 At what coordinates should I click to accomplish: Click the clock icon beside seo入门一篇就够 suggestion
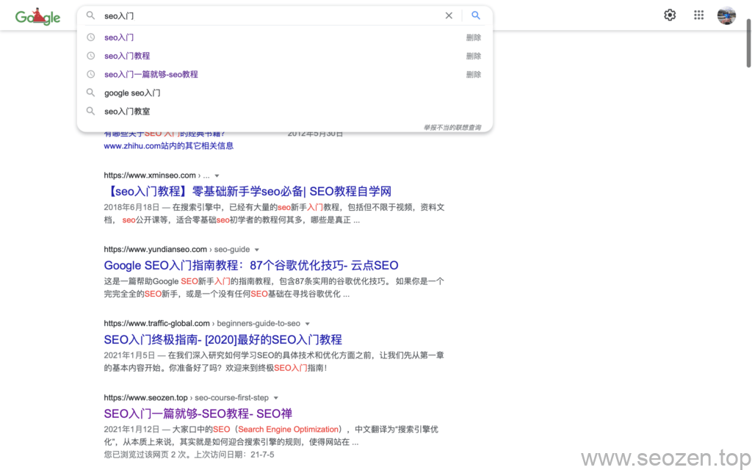(x=90, y=74)
